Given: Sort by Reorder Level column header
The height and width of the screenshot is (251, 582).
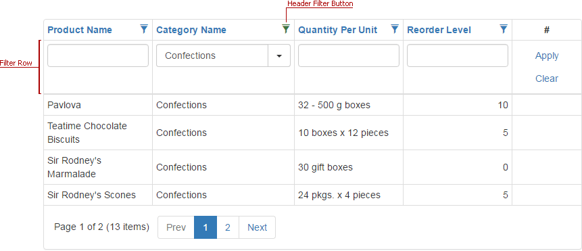Looking at the screenshot, I should (x=439, y=30).
